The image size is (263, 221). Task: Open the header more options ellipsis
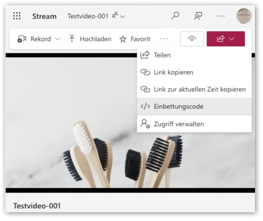(221, 16)
